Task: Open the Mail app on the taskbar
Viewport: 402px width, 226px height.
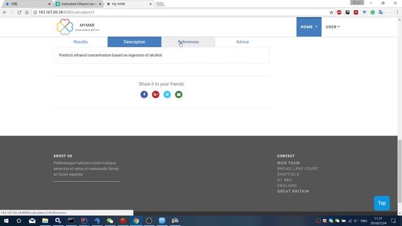Action: click(32, 220)
